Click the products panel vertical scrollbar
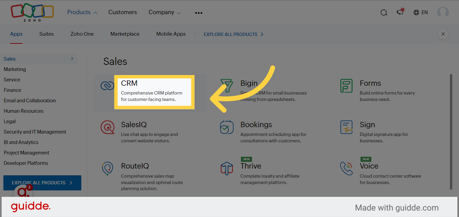This screenshot has width=459, height=217. coord(451,132)
